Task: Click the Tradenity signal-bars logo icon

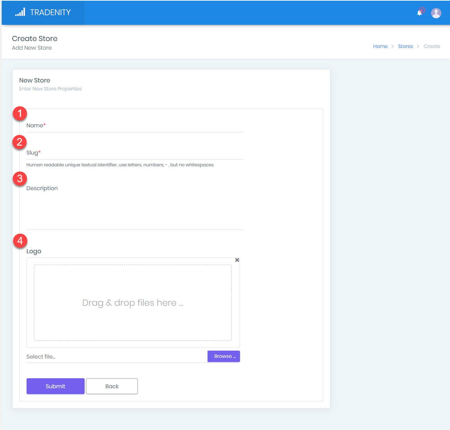Action: tap(20, 12)
